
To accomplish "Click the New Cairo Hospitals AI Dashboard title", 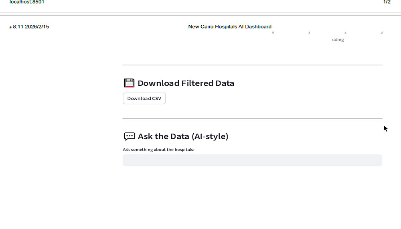I will click(x=230, y=27).
